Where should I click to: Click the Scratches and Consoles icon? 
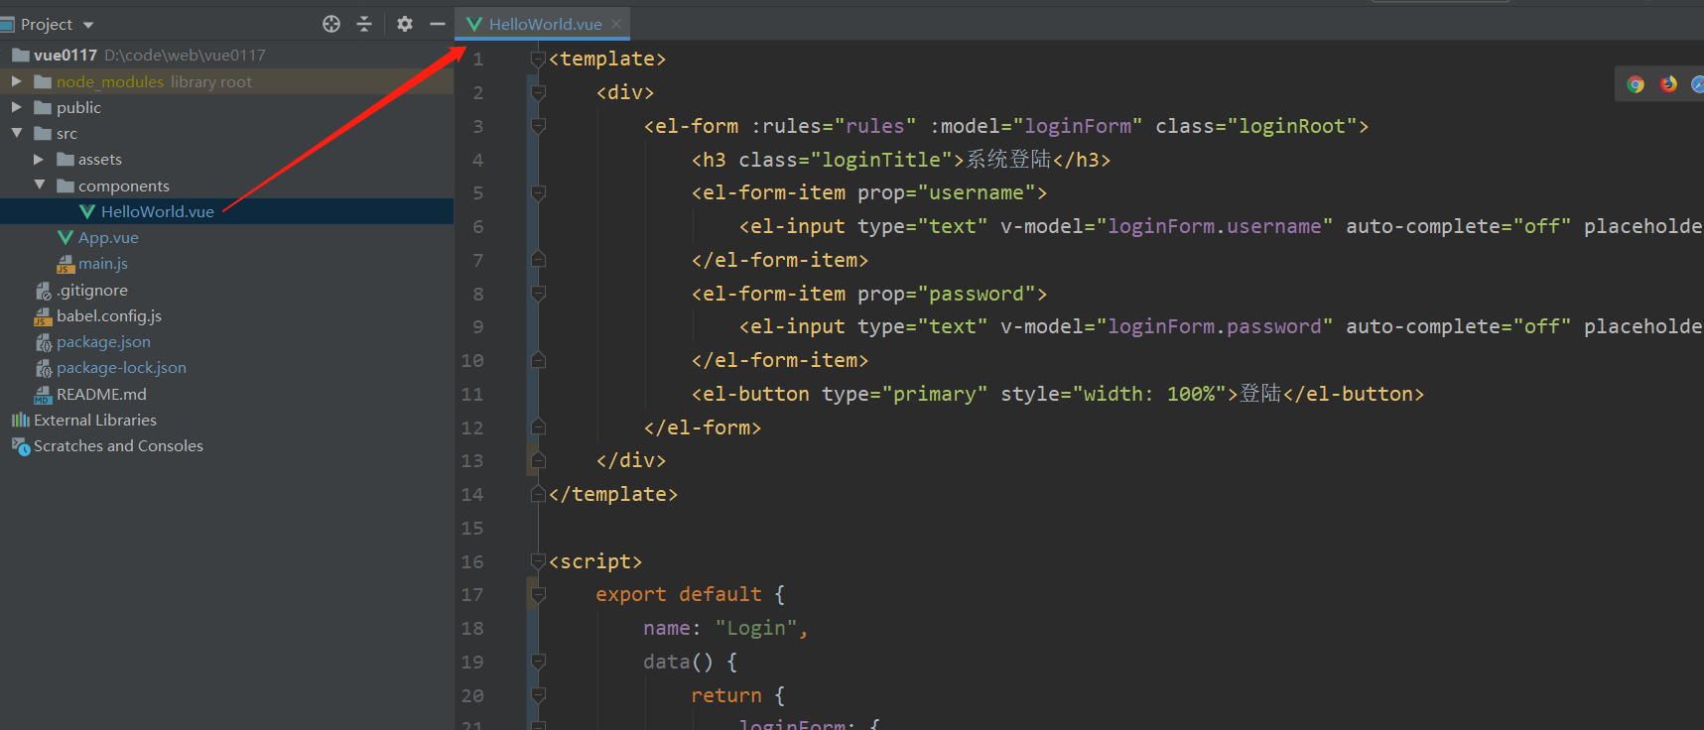click(21, 446)
